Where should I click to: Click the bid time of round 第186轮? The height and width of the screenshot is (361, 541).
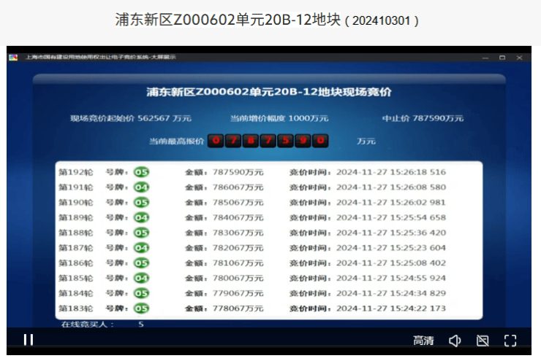(x=390, y=263)
